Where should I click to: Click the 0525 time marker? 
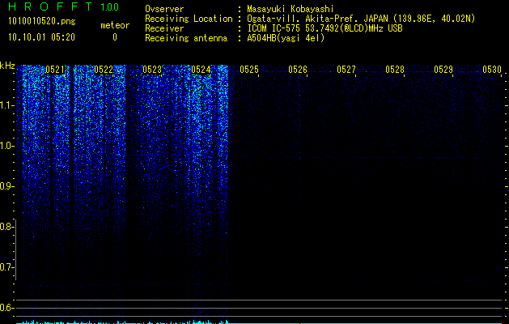249,70
